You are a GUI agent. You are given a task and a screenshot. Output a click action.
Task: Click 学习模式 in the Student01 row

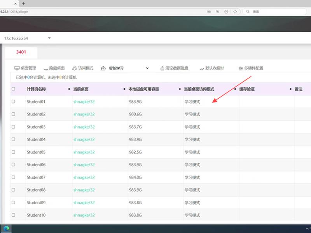(x=192, y=102)
